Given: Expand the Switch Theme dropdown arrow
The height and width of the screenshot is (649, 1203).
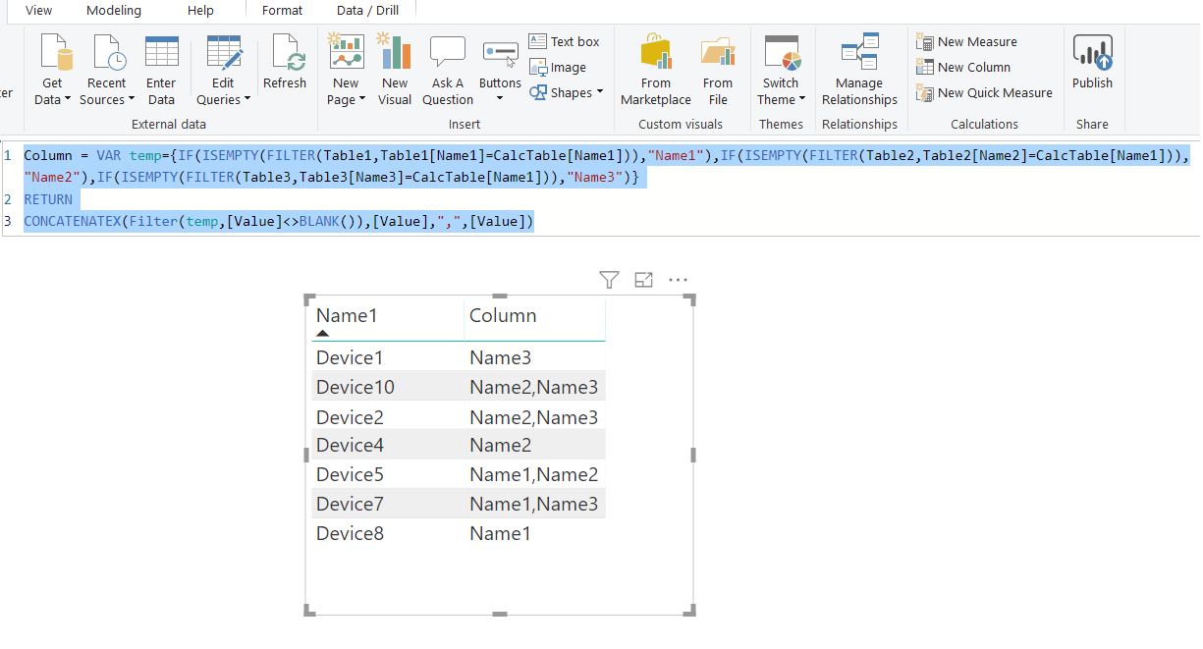Looking at the screenshot, I should 802,100.
